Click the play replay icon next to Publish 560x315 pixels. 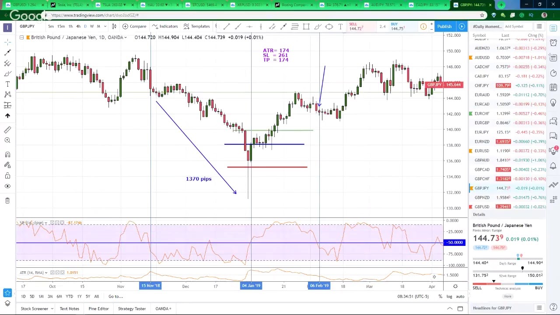(462, 26)
